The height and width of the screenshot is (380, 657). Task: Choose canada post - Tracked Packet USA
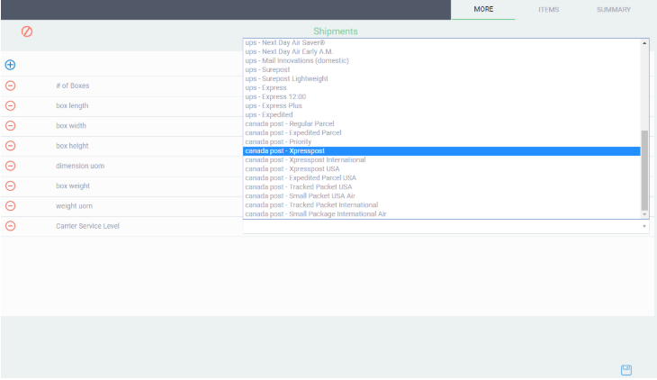click(x=442, y=187)
